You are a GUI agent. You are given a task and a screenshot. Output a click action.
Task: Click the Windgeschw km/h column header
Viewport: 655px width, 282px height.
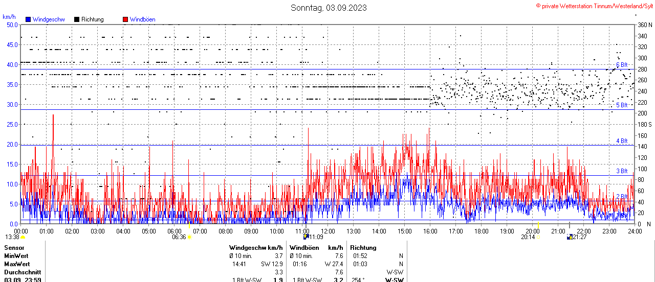[x=256, y=248]
